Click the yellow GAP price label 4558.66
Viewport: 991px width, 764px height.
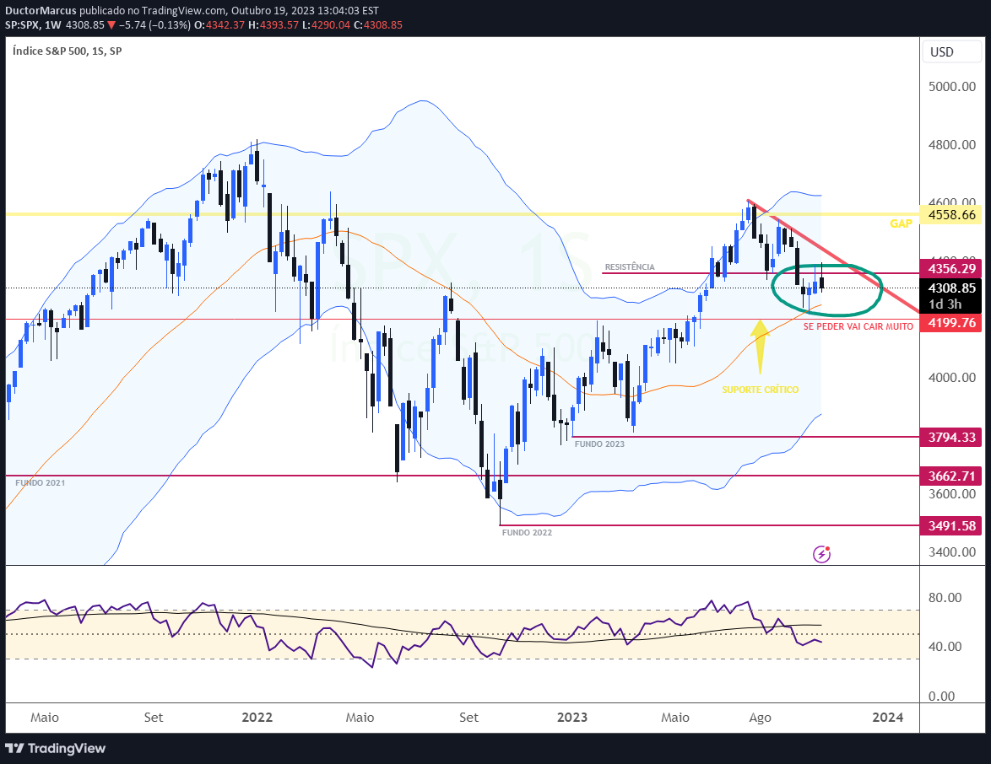(950, 215)
